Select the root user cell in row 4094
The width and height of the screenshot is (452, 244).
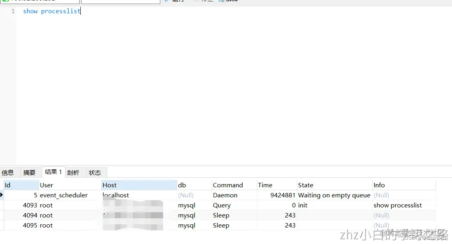(x=70, y=215)
